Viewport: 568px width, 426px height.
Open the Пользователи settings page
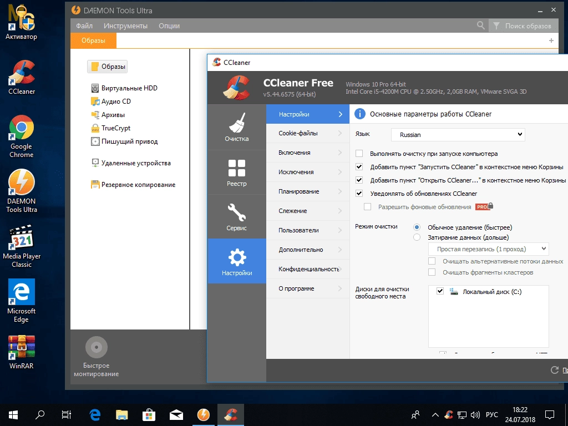307,230
